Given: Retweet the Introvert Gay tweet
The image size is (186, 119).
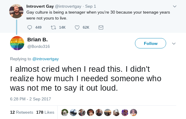Looking at the screenshot, I should pos(53,27).
